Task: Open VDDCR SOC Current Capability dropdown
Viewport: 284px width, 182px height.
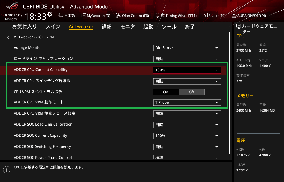Action: pos(187,136)
